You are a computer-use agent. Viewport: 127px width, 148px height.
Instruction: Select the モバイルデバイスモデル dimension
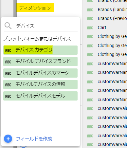40,96
